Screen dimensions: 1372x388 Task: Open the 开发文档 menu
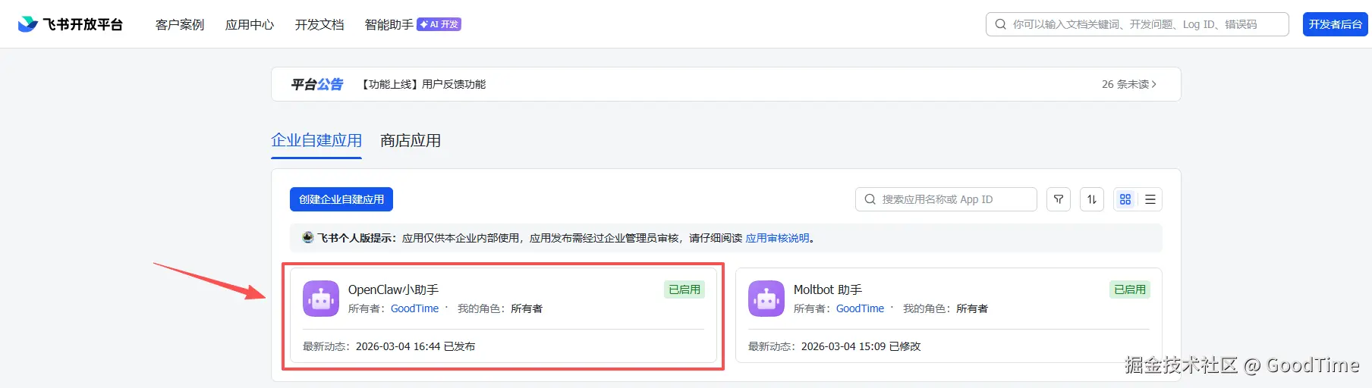pos(319,24)
